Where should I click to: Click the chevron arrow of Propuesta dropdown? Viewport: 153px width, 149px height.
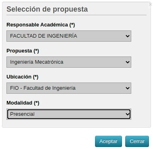coord(128,62)
